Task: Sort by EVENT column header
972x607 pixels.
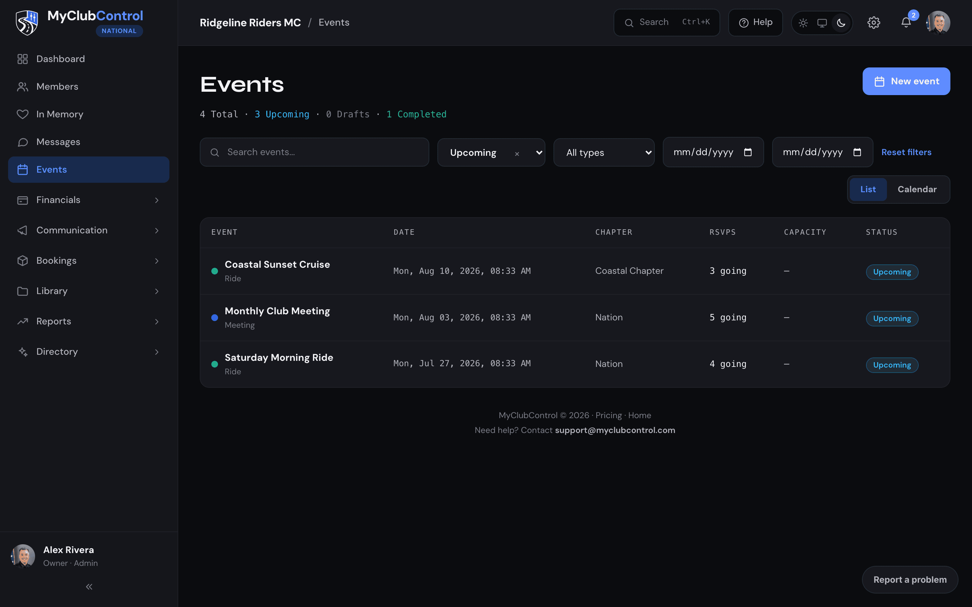Action: coord(224,232)
